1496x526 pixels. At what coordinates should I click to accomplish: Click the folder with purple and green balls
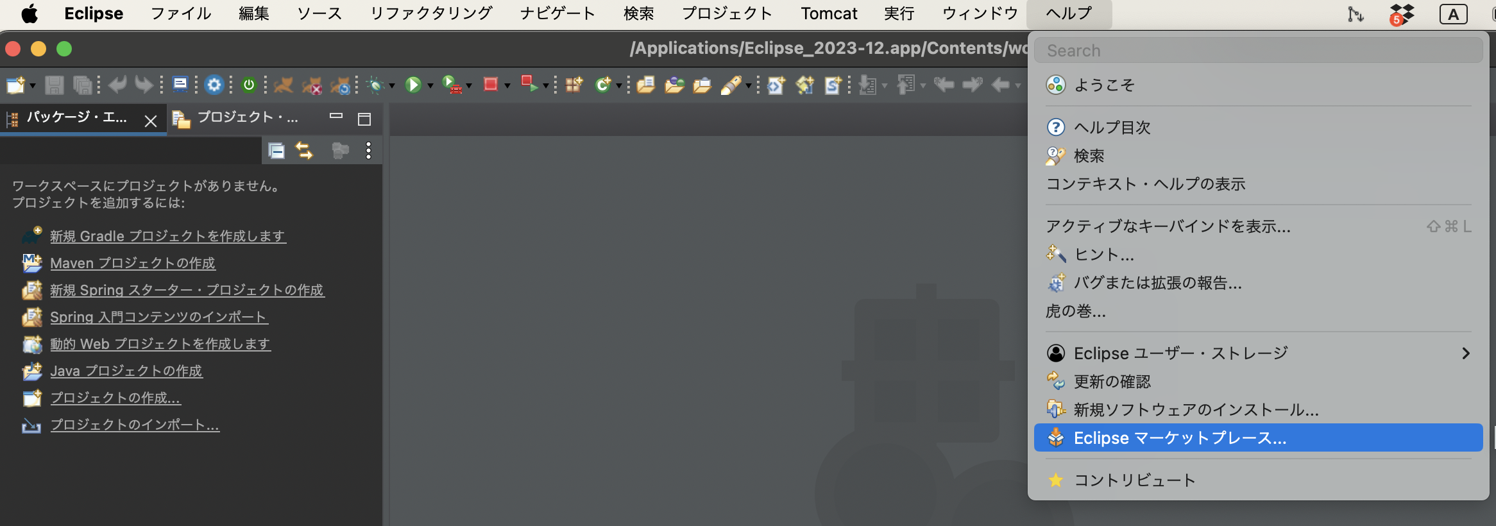click(674, 85)
